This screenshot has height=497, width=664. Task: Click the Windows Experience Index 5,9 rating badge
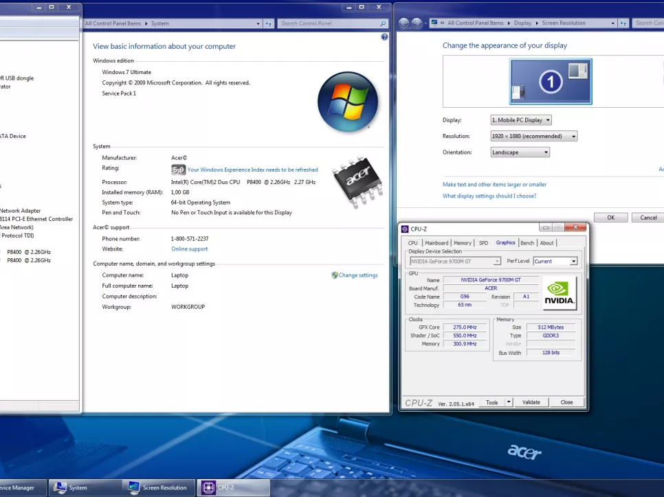[x=178, y=170]
